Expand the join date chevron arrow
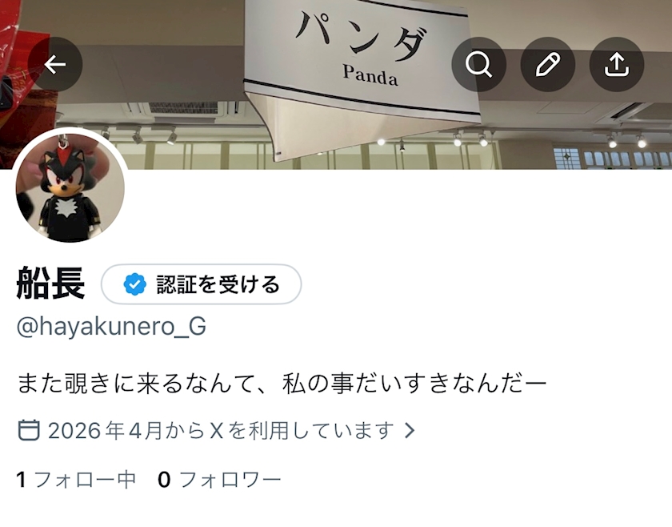 (x=410, y=430)
